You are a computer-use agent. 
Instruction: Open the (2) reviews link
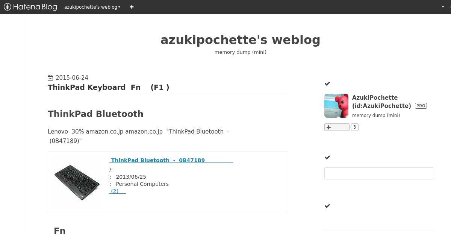coord(118,191)
